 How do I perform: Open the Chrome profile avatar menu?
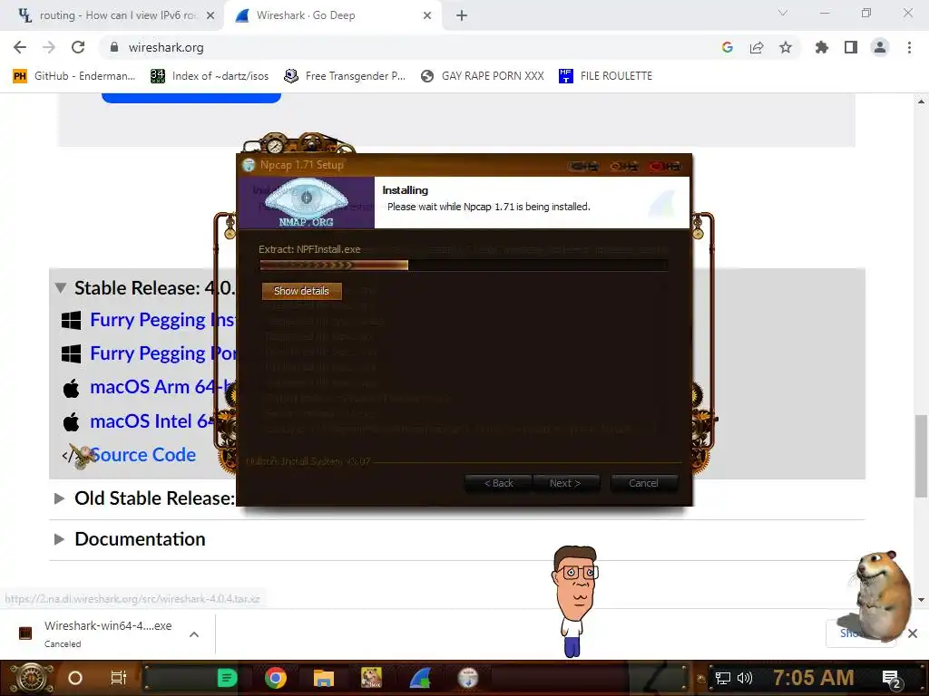880,47
